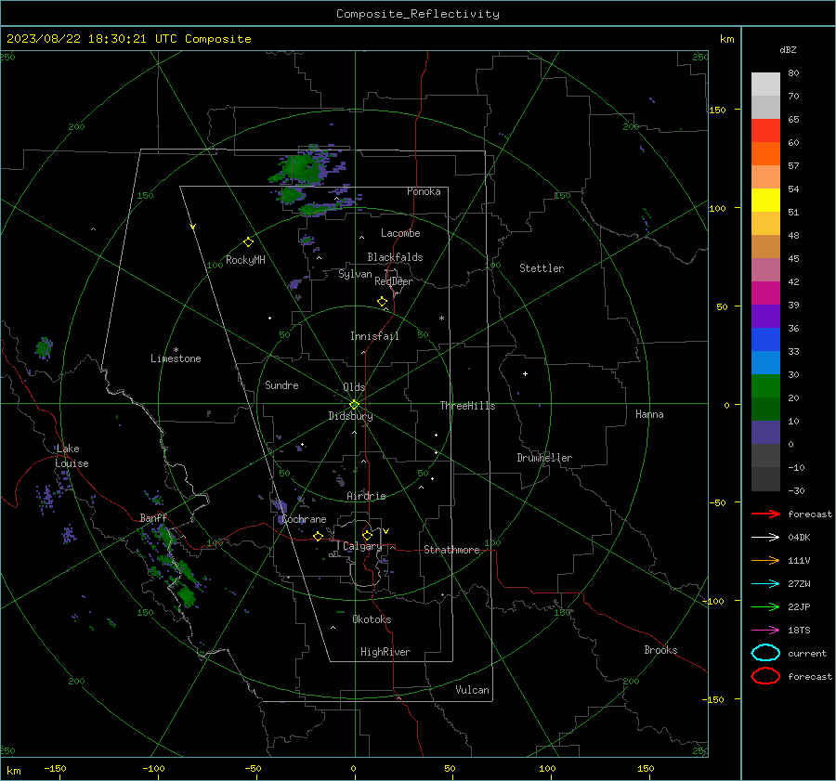
Task: Click the 04DK legend text
Action: point(799,538)
